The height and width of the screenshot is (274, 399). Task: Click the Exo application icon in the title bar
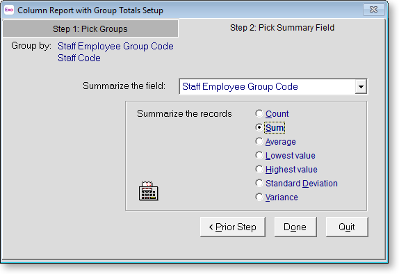[x=9, y=10]
